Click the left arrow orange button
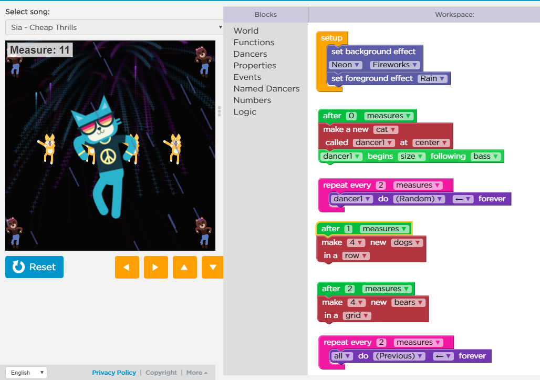This screenshot has width=540, height=380. tap(127, 267)
